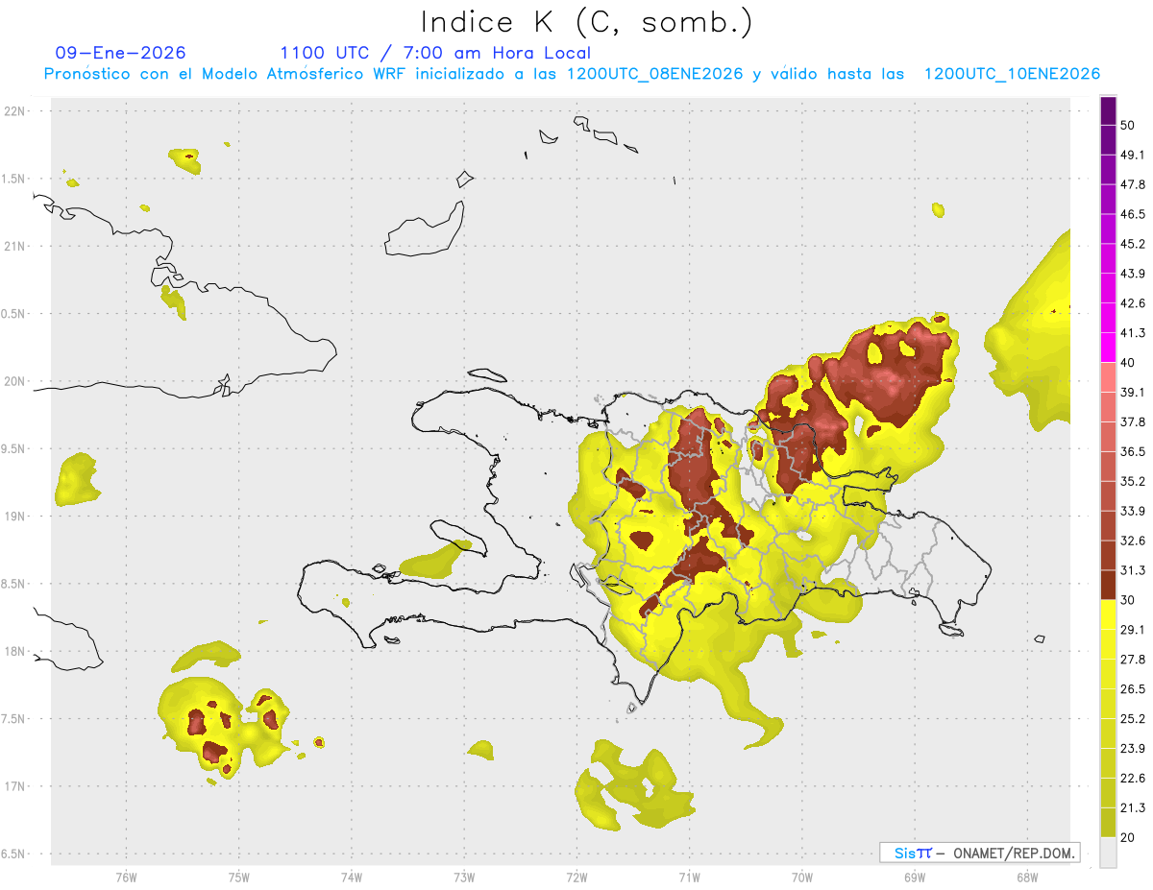
Task: Click the "27.8" value on the color scale
Action: point(1133,660)
